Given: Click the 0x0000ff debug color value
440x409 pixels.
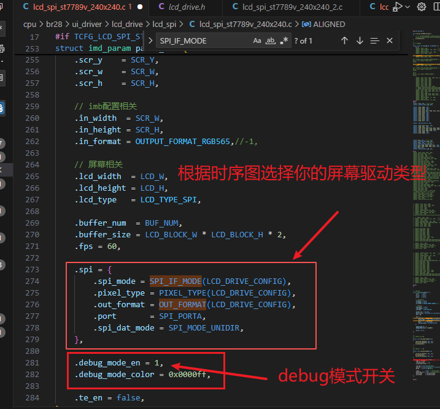Looking at the screenshot, I should pyautogui.click(x=187, y=375).
